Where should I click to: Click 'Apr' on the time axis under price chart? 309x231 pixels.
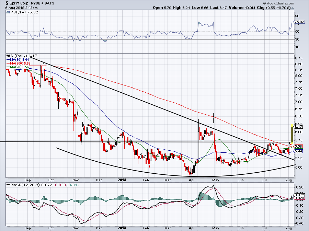coord(192,180)
